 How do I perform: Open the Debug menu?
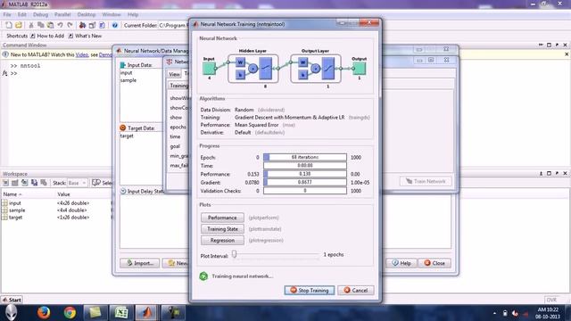point(40,14)
